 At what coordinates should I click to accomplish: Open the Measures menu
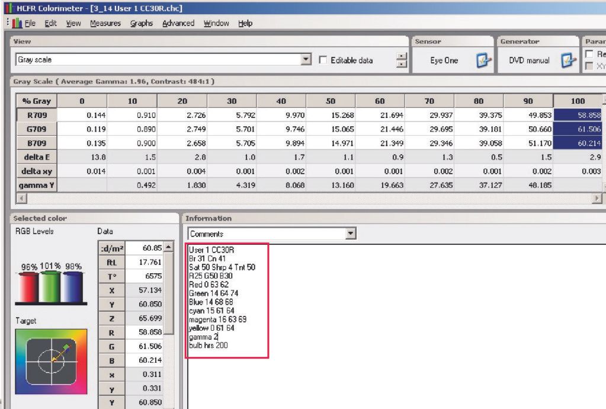click(x=105, y=23)
